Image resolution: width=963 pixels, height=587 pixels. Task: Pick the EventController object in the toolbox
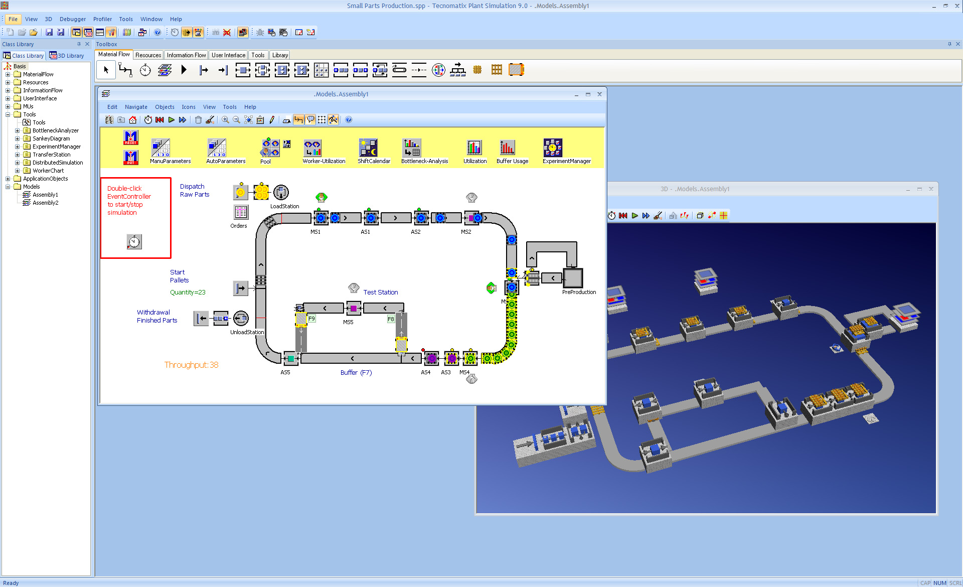(145, 70)
